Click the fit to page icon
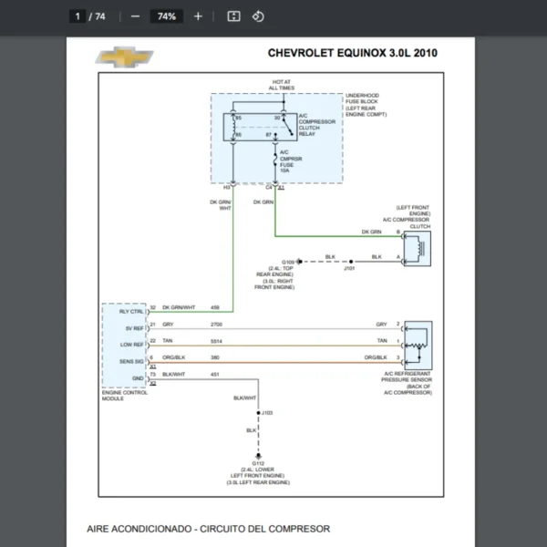The width and height of the screenshot is (547, 547). pos(233,16)
